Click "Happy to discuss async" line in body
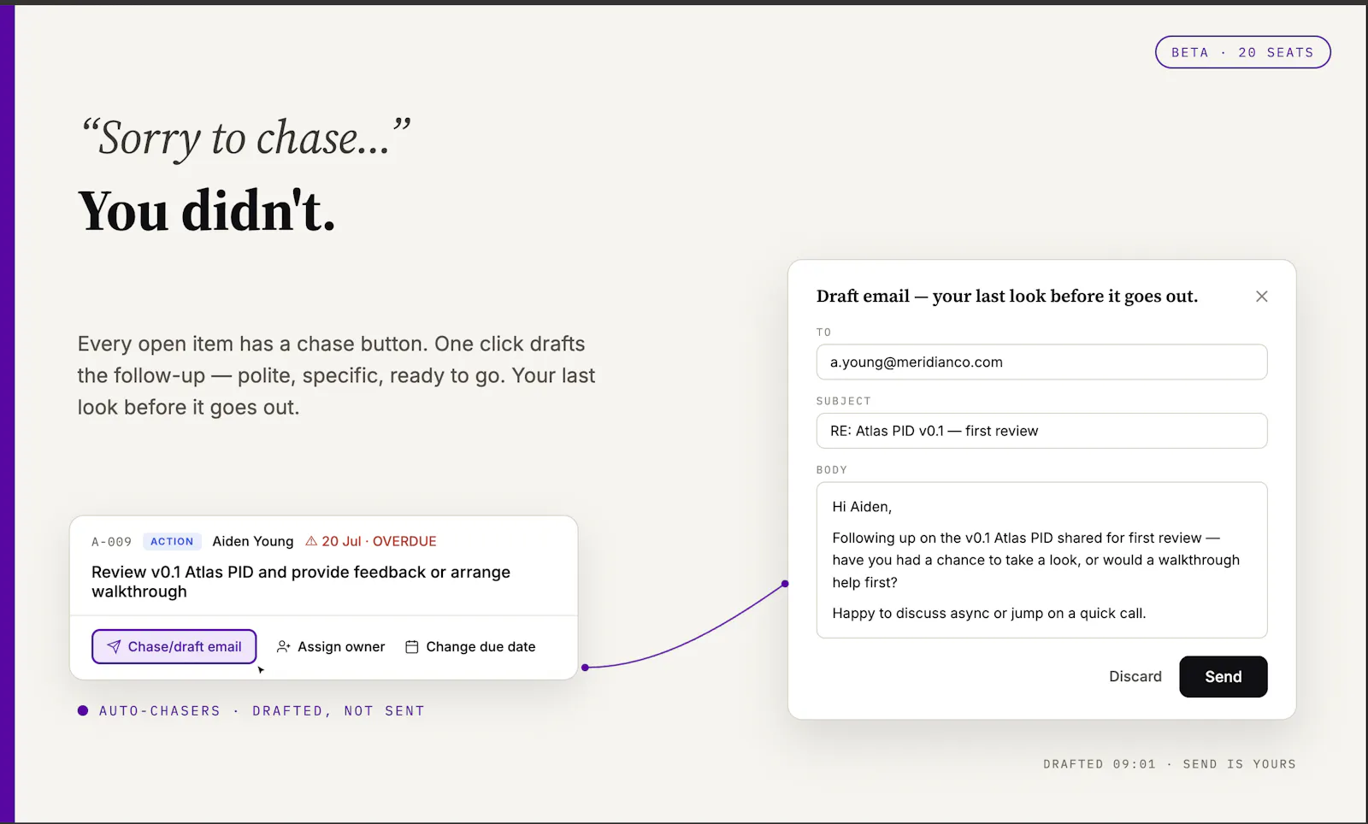The width and height of the screenshot is (1368, 824). point(988,614)
